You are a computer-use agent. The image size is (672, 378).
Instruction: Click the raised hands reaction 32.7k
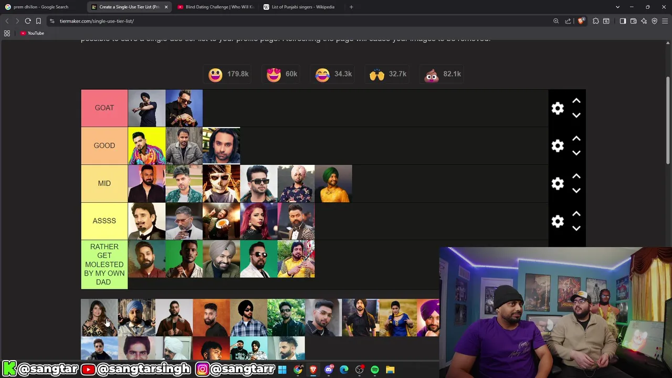tap(387, 75)
